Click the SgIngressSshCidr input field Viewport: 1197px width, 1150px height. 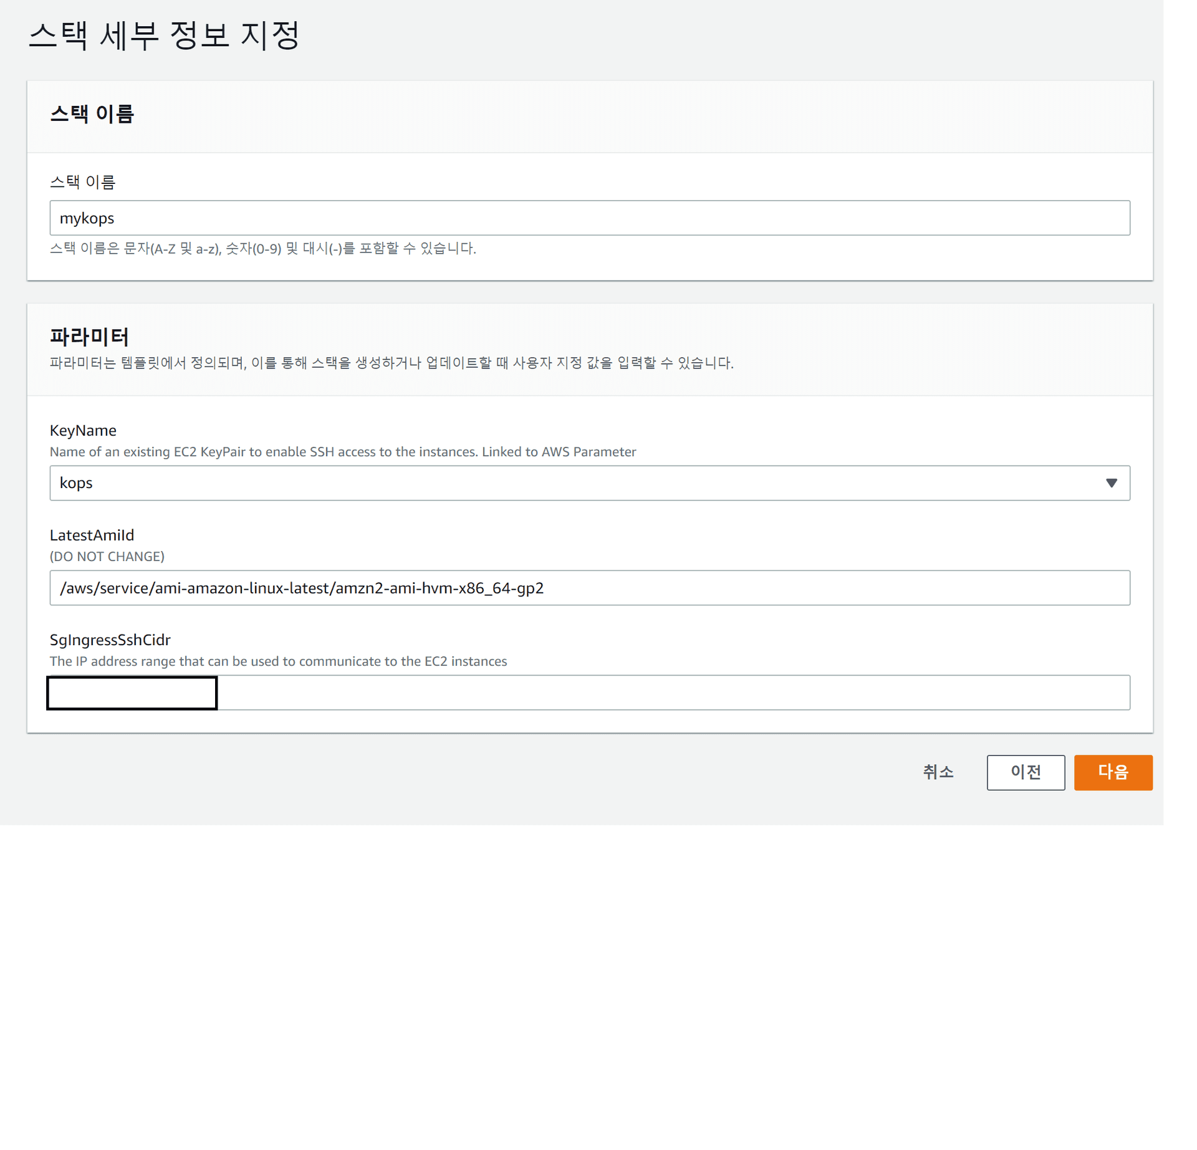tap(589, 692)
